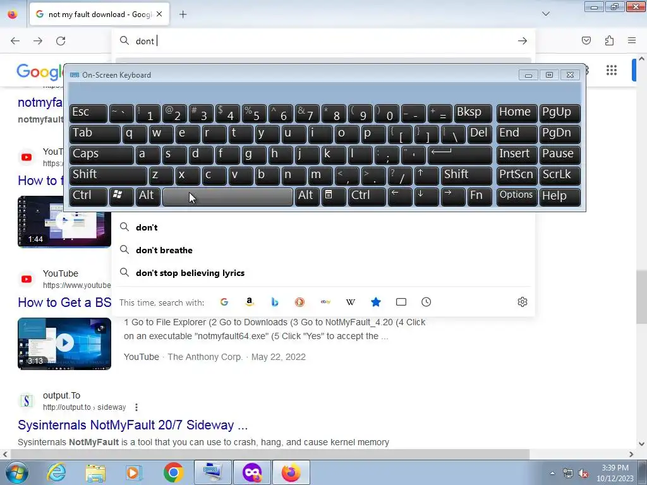The image size is (647, 485).
Task: Launch Chrome from taskbar
Action: 173,472
